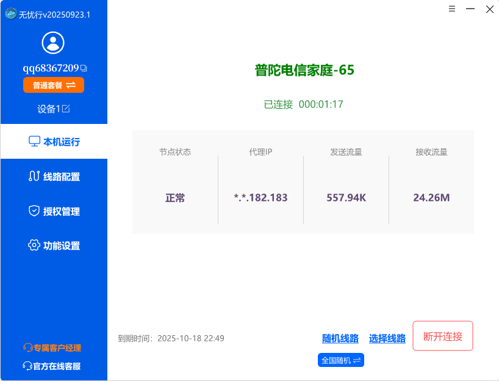Disconnect using the 断开连接 button
The height and width of the screenshot is (381, 499).
[x=442, y=336]
